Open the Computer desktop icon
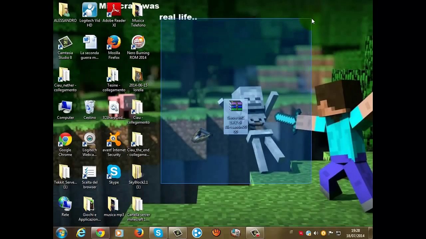 pos(65,110)
